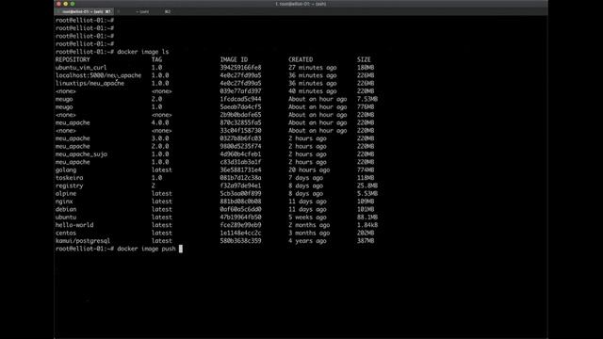This screenshot has width=603, height=339.
Task: Click golang repository name
Action: (66, 169)
